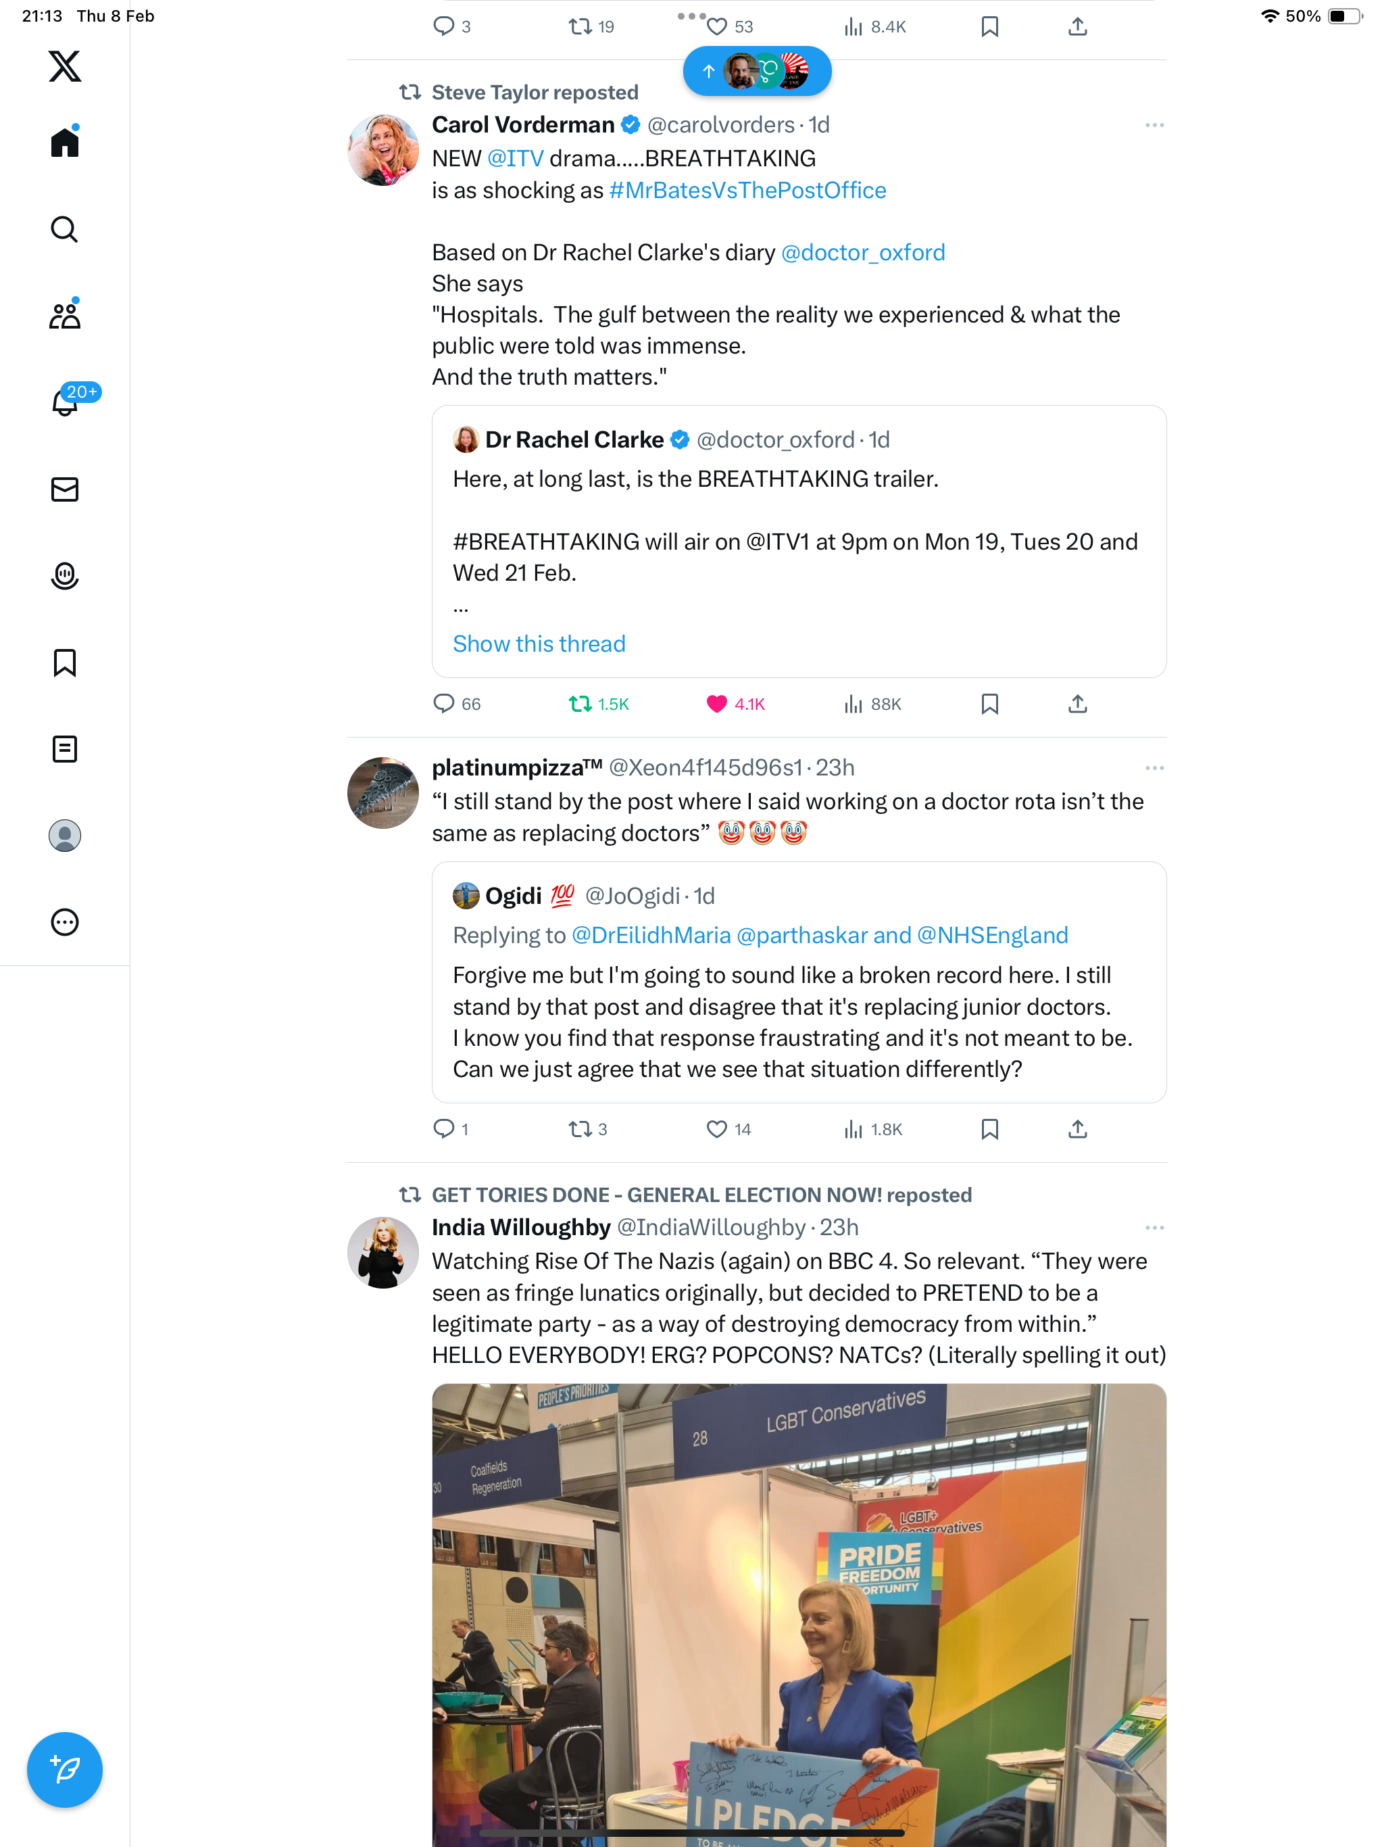Open Grok icon in sidebar

pos(64,576)
